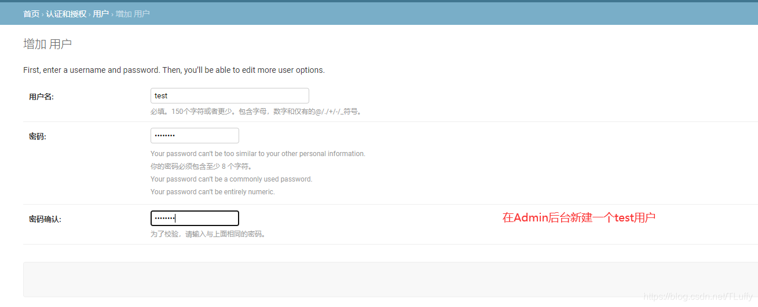Screen dimensions: 758x307
Task: Focus the 密码 password field
Action: [195, 136]
